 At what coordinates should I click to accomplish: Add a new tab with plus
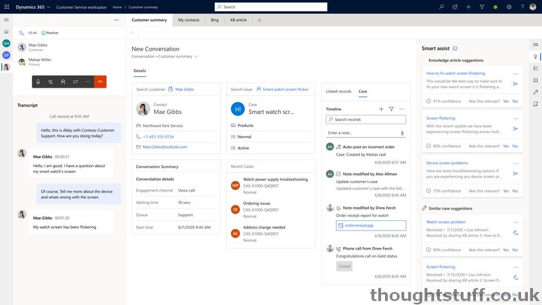pyautogui.click(x=259, y=20)
